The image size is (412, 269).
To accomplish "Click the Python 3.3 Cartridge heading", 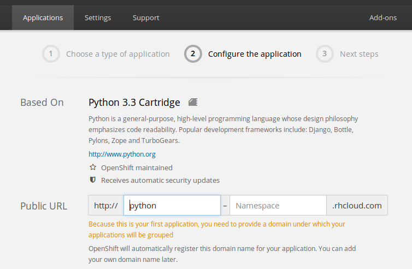I will 134,103.
